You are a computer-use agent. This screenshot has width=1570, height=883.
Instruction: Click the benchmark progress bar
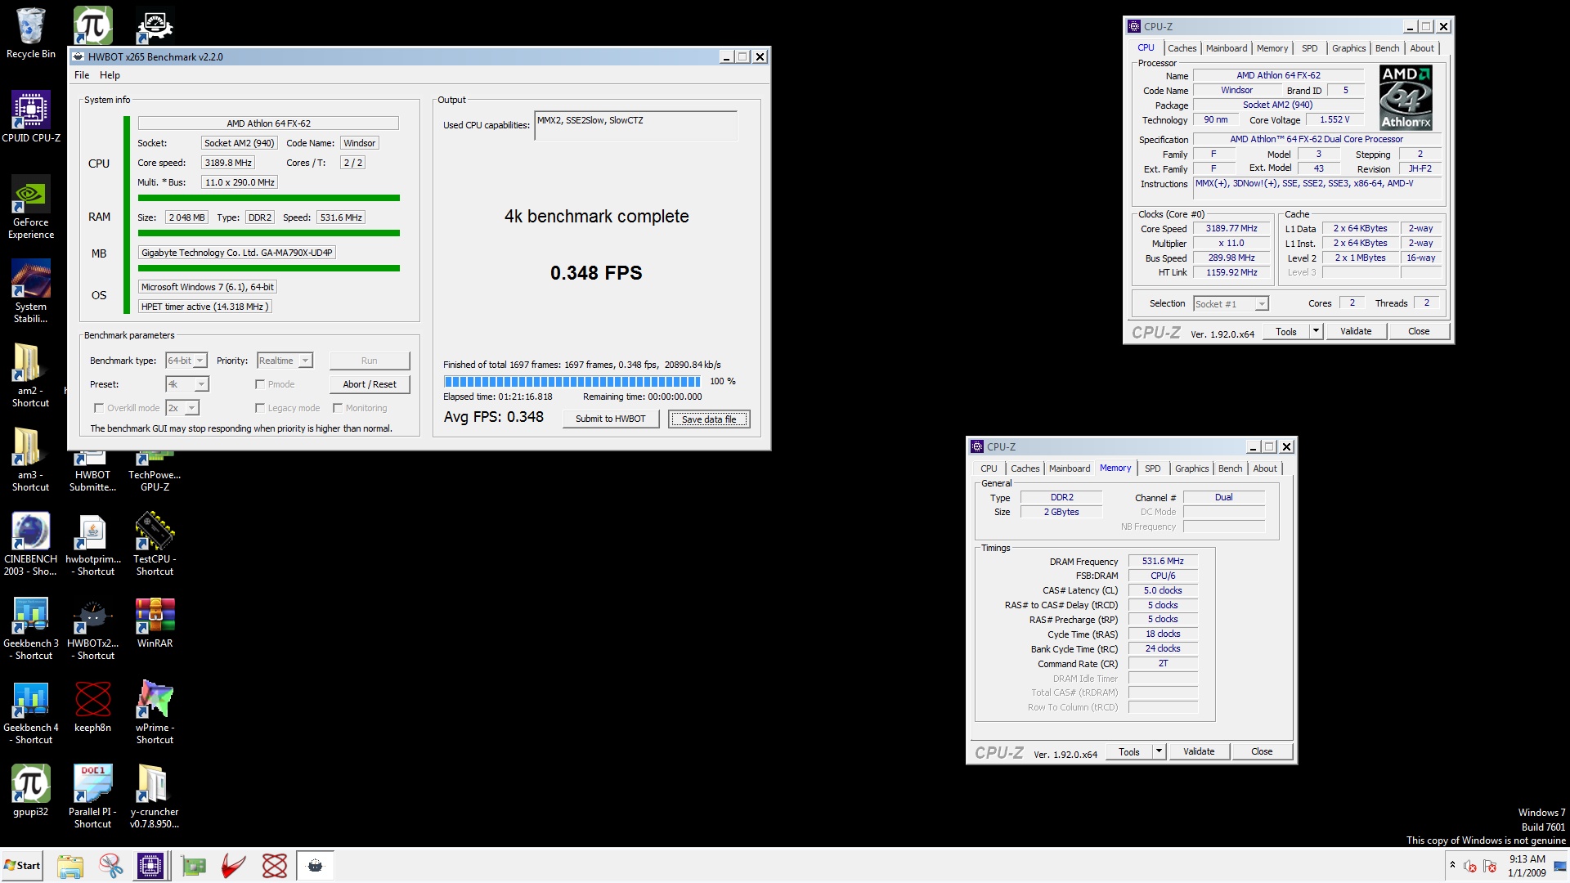click(572, 381)
